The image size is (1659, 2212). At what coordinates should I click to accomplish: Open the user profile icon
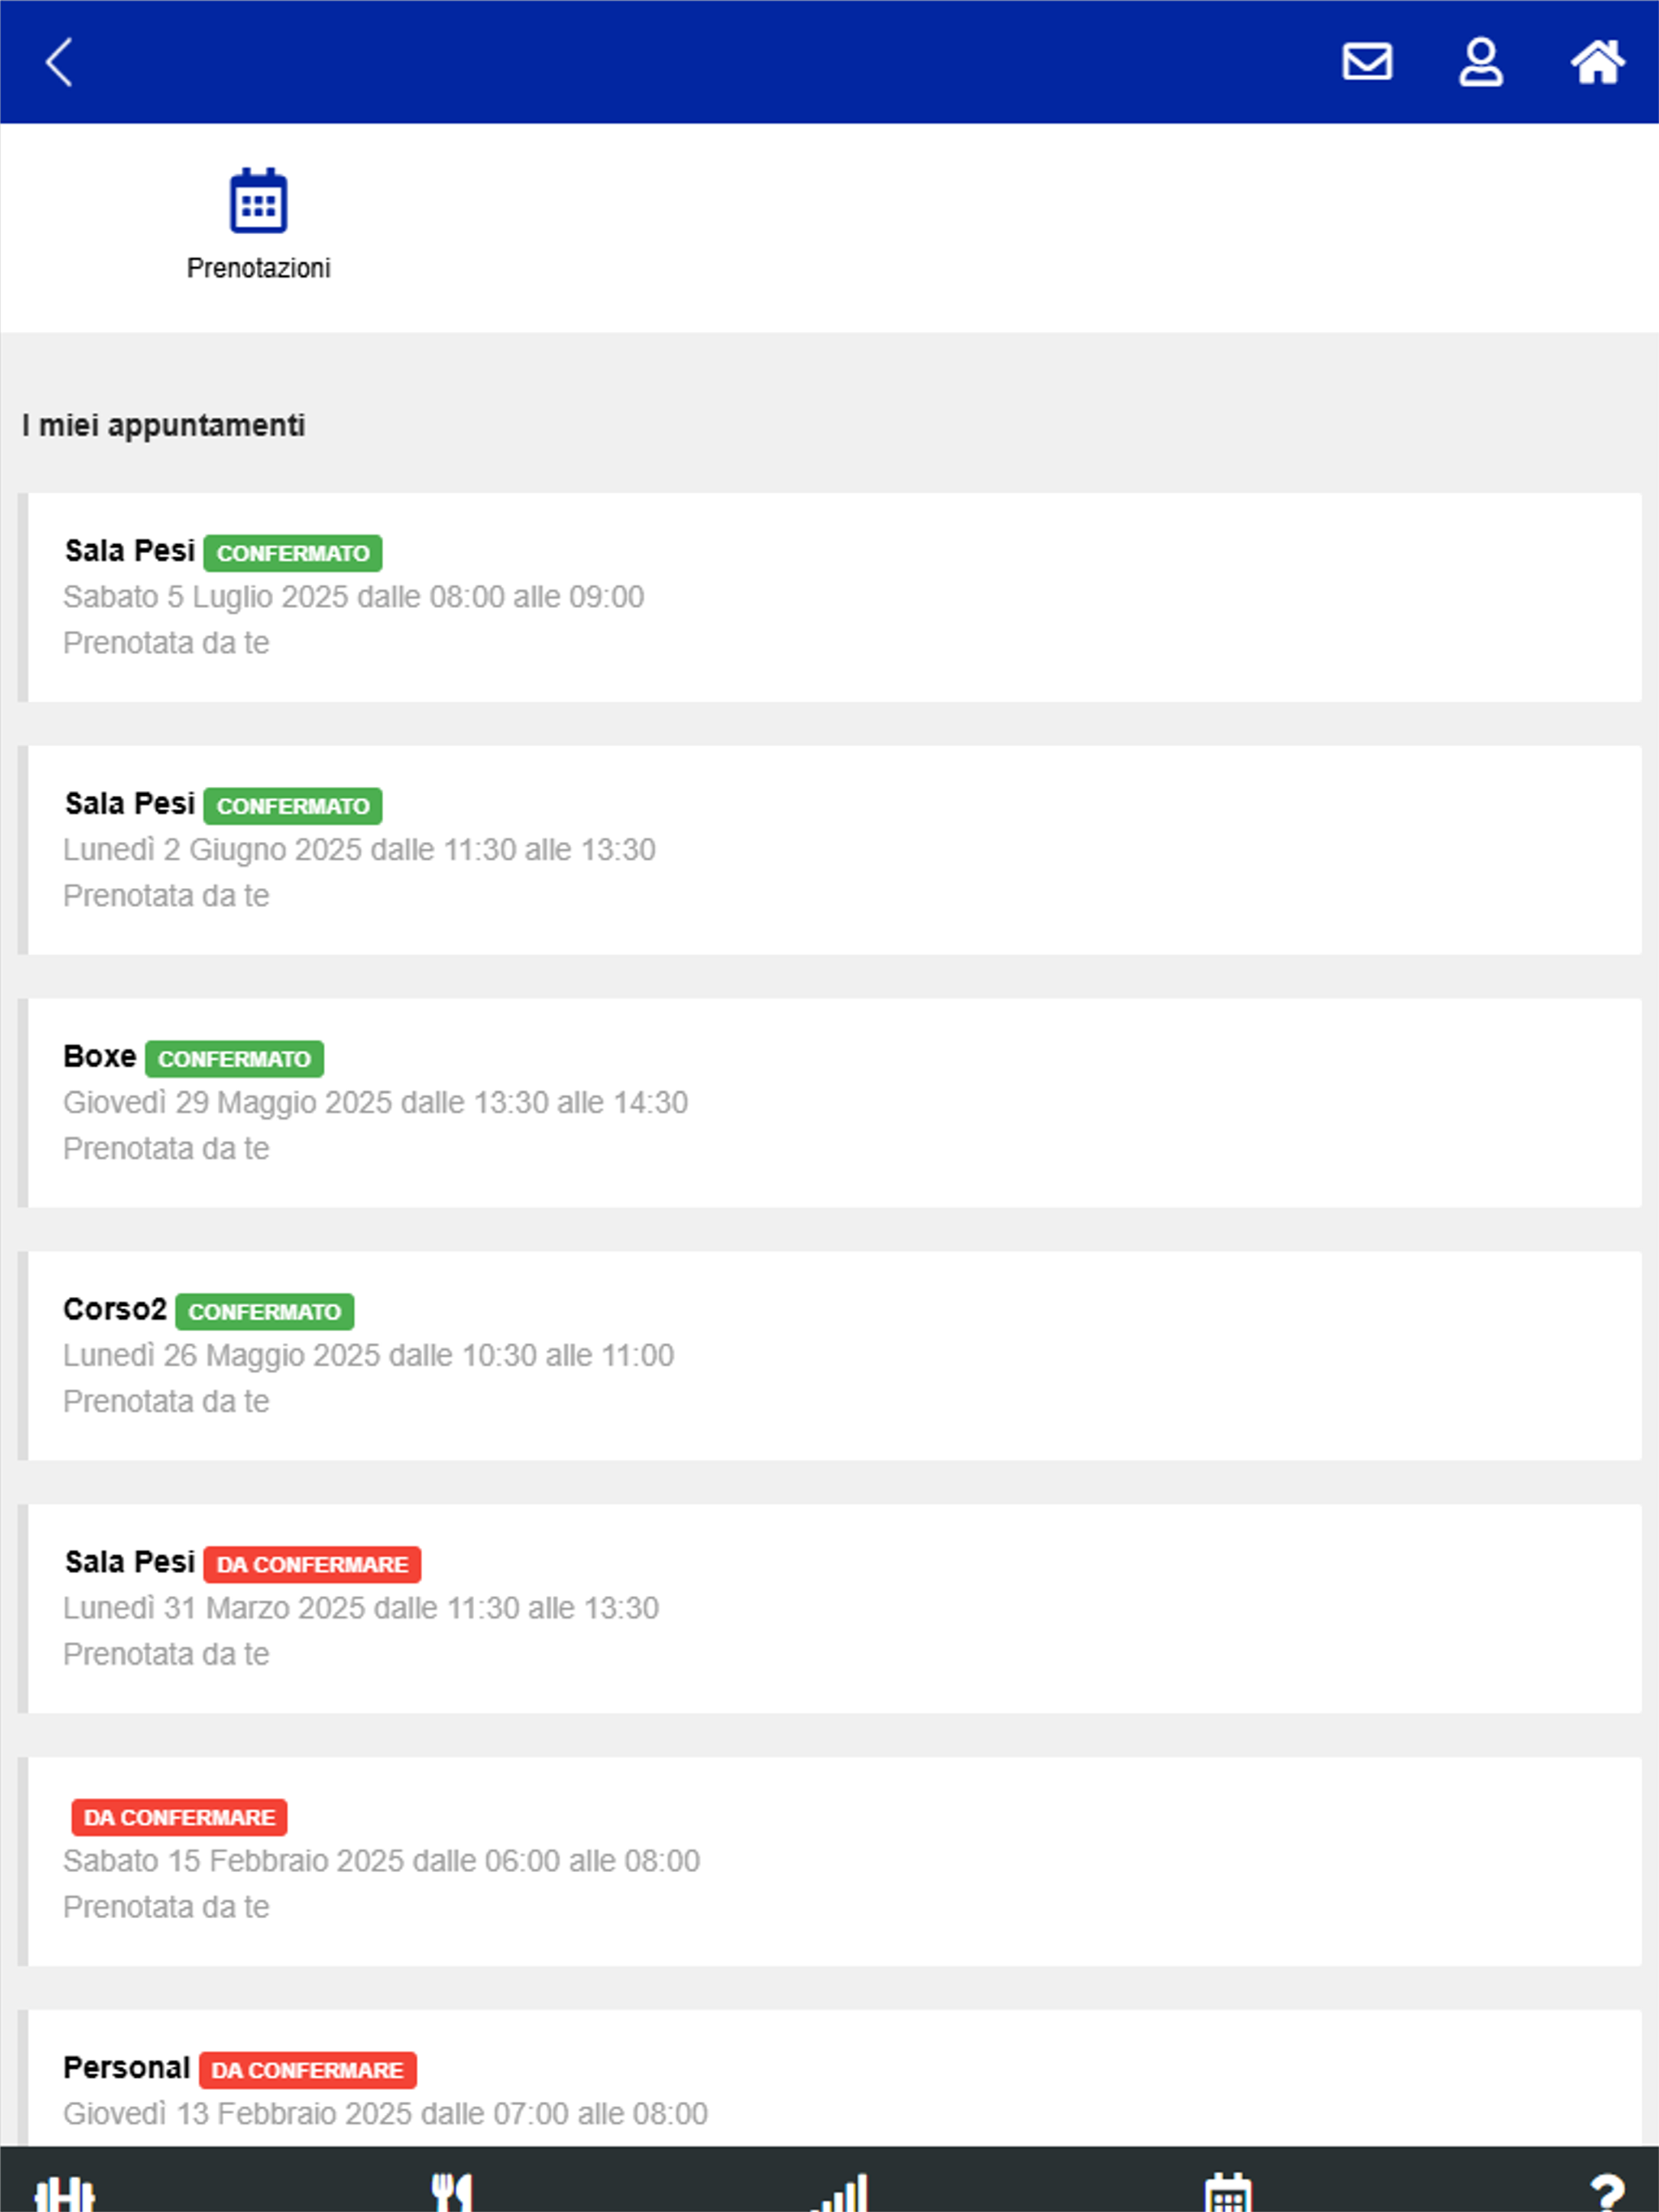1481,62
